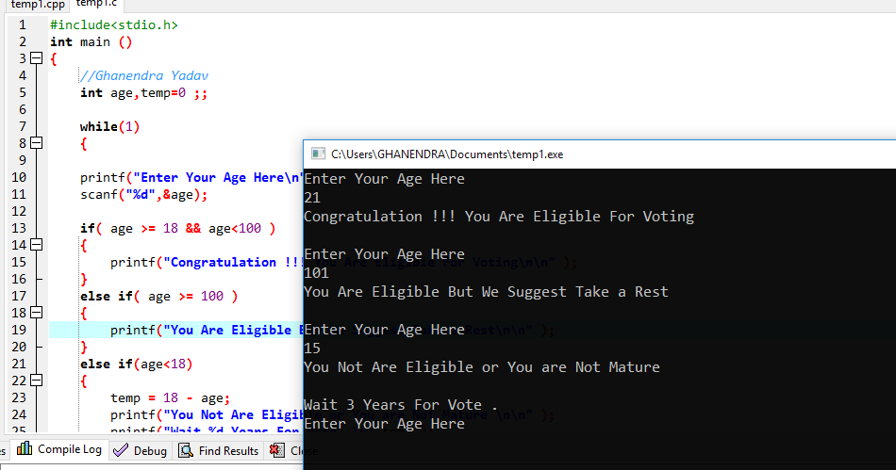Click line number 13 in the gutter
Viewport: 896px width, 470px height.
[x=19, y=229]
